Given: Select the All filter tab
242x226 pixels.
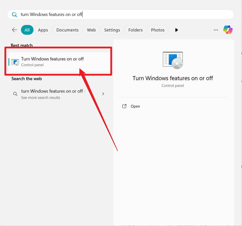Looking at the screenshot, I should 27,30.
